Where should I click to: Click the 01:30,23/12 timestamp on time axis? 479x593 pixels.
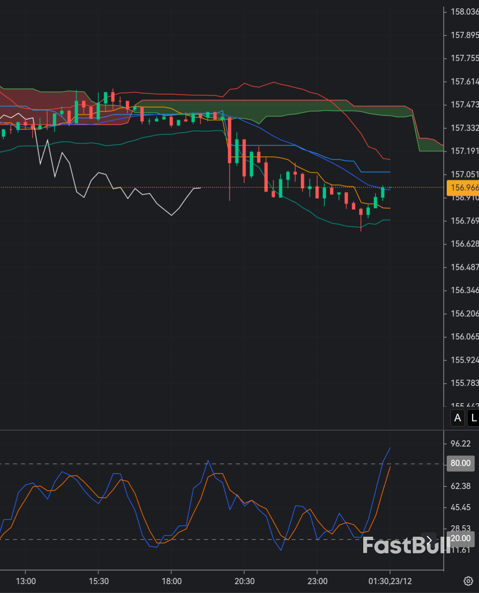[391, 581]
